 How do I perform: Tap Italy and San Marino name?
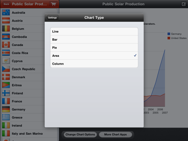tap(27, 134)
